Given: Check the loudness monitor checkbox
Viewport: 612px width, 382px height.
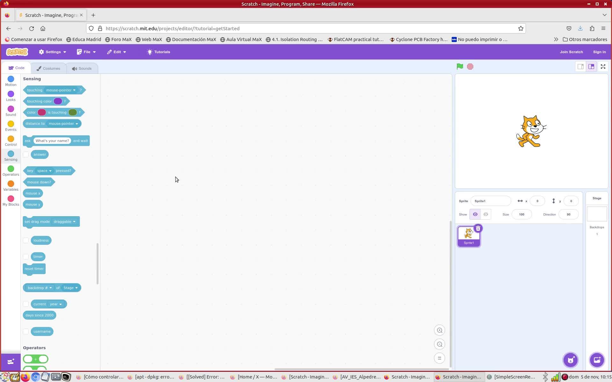Looking at the screenshot, I should (x=26, y=240).
